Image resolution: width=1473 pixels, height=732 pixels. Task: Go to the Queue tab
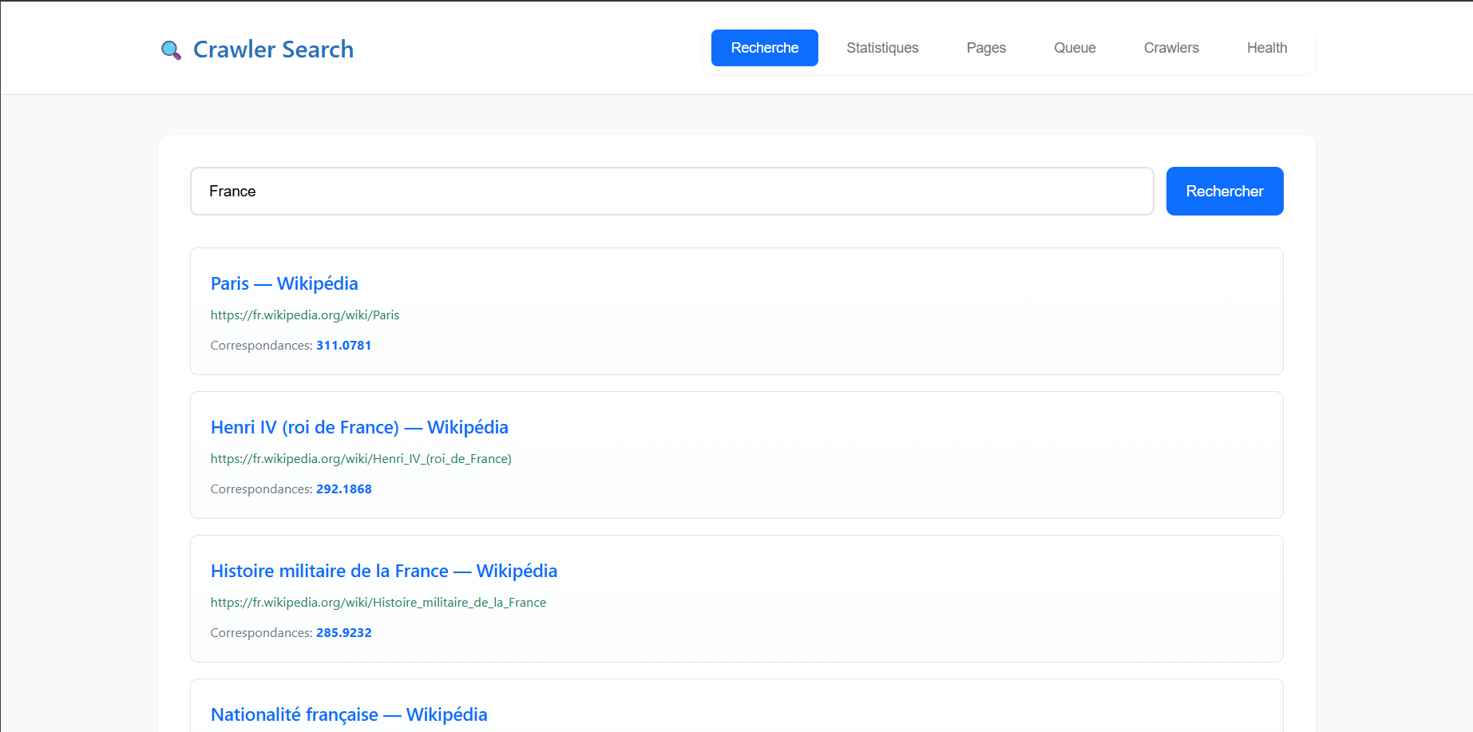point(1075,48)
